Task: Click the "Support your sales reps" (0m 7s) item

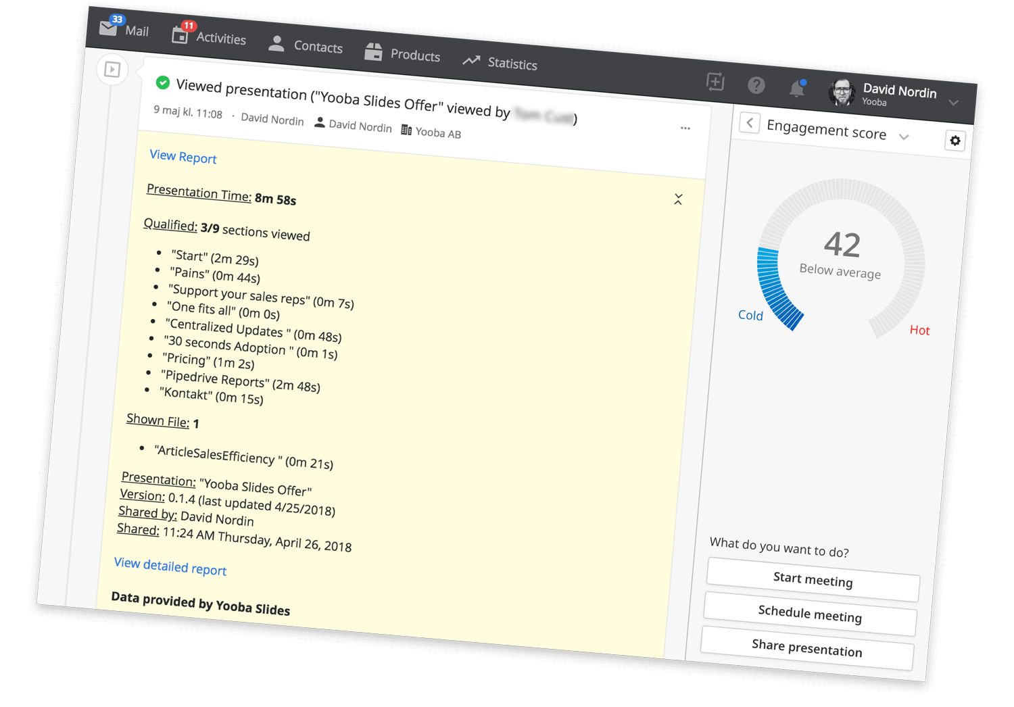Action: tap(261, 295)
